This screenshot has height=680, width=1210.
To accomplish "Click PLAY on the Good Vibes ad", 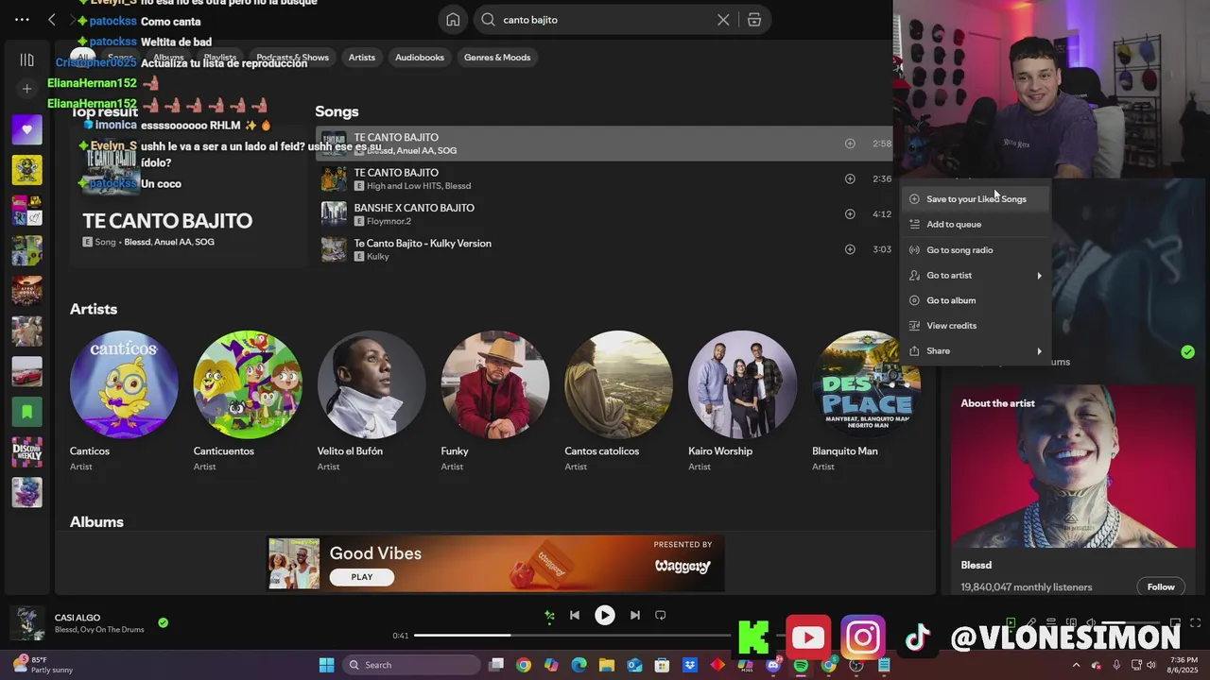I will pyautogui.click(x=362, y=577).
